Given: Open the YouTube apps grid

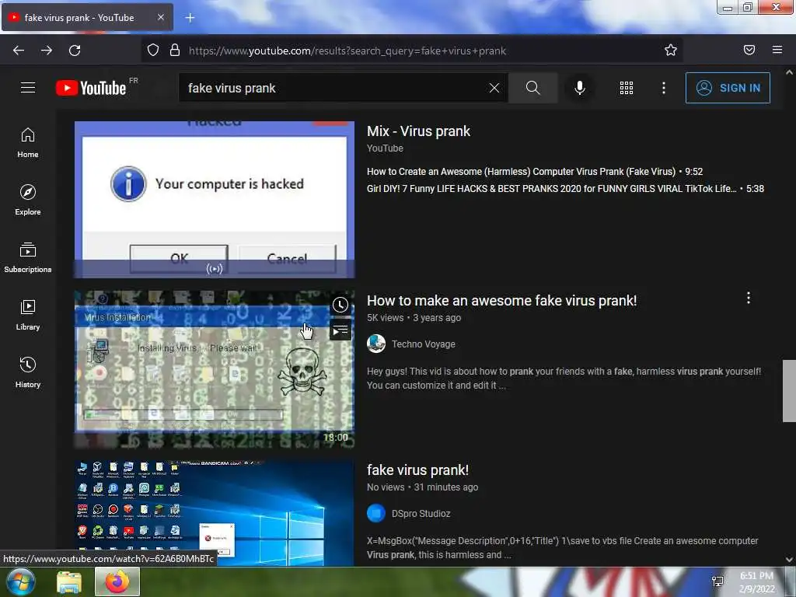Looking at the screenshot, I should pyautogui.click(x=627, y=88).
